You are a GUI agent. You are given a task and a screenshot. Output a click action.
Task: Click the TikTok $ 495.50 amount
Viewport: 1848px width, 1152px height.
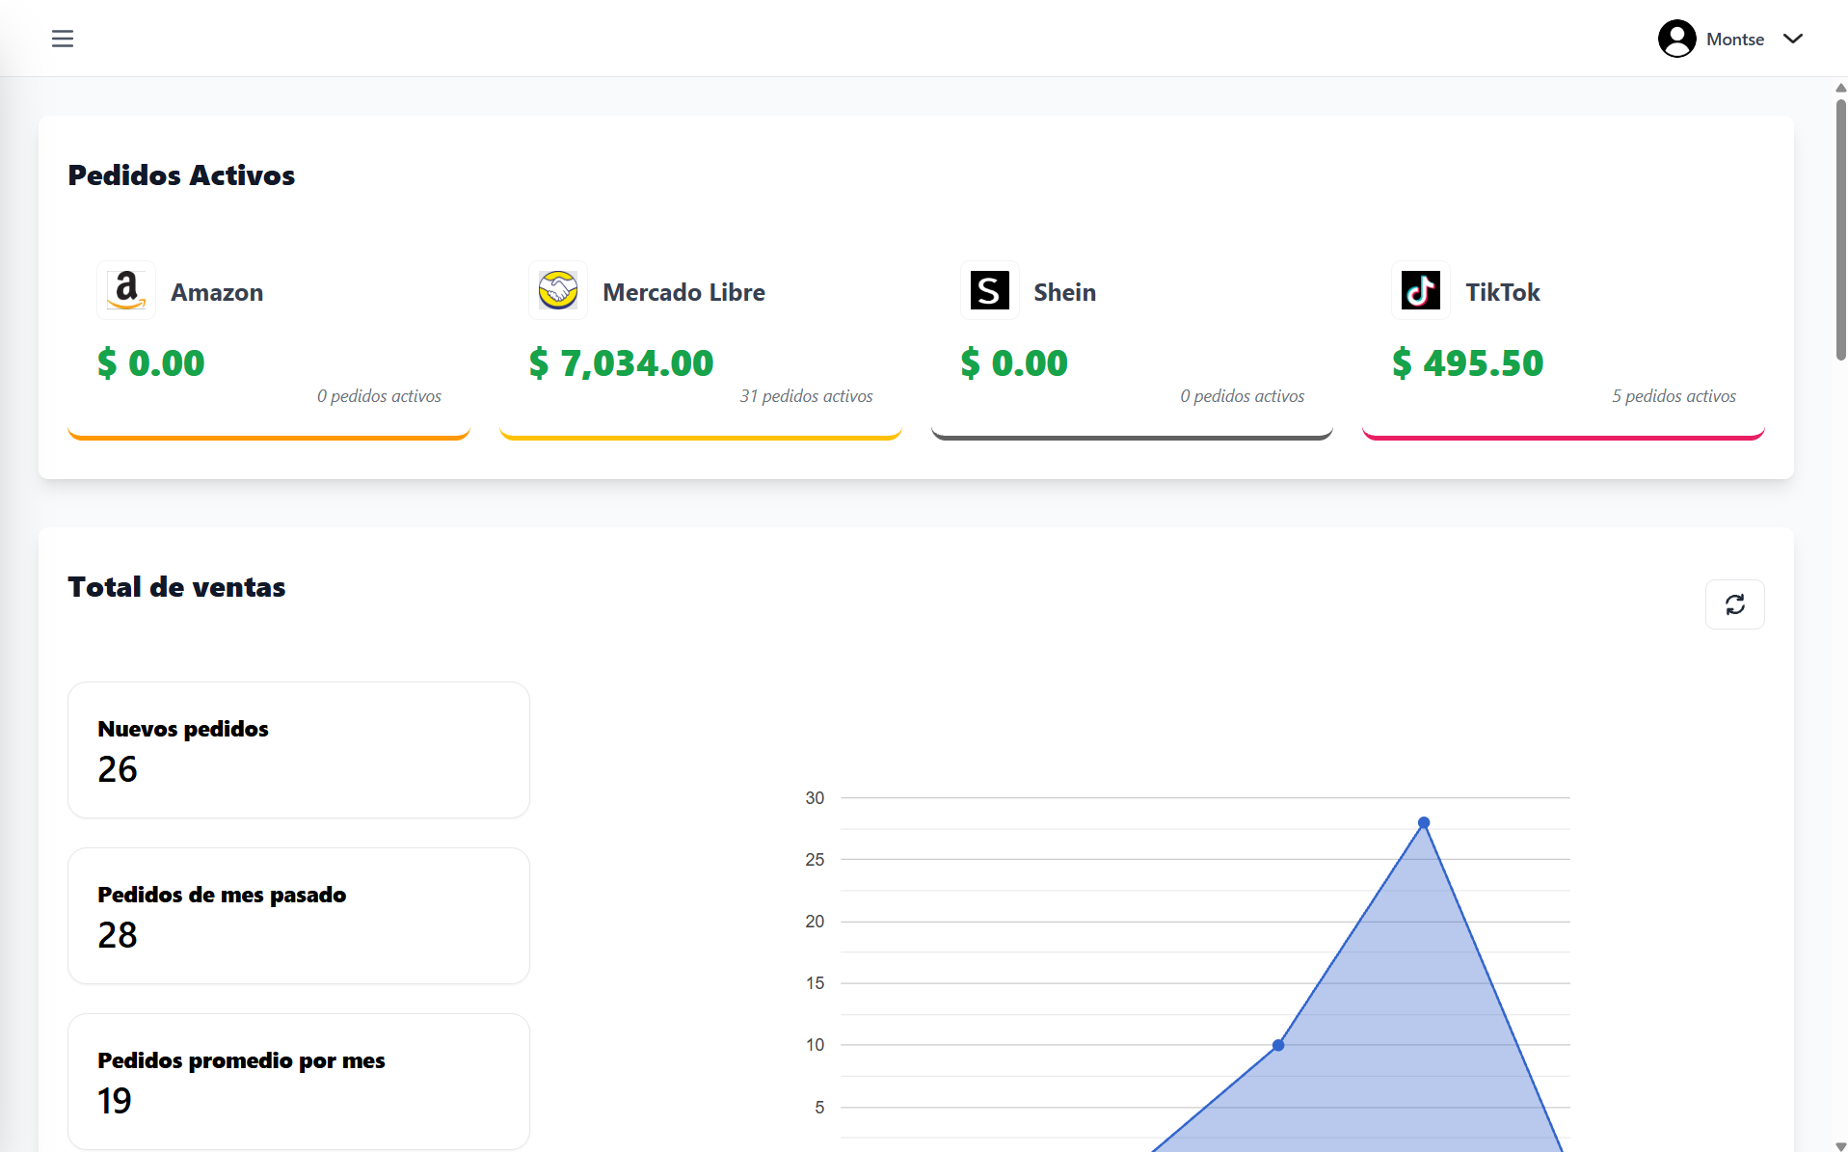point(1467,363)
